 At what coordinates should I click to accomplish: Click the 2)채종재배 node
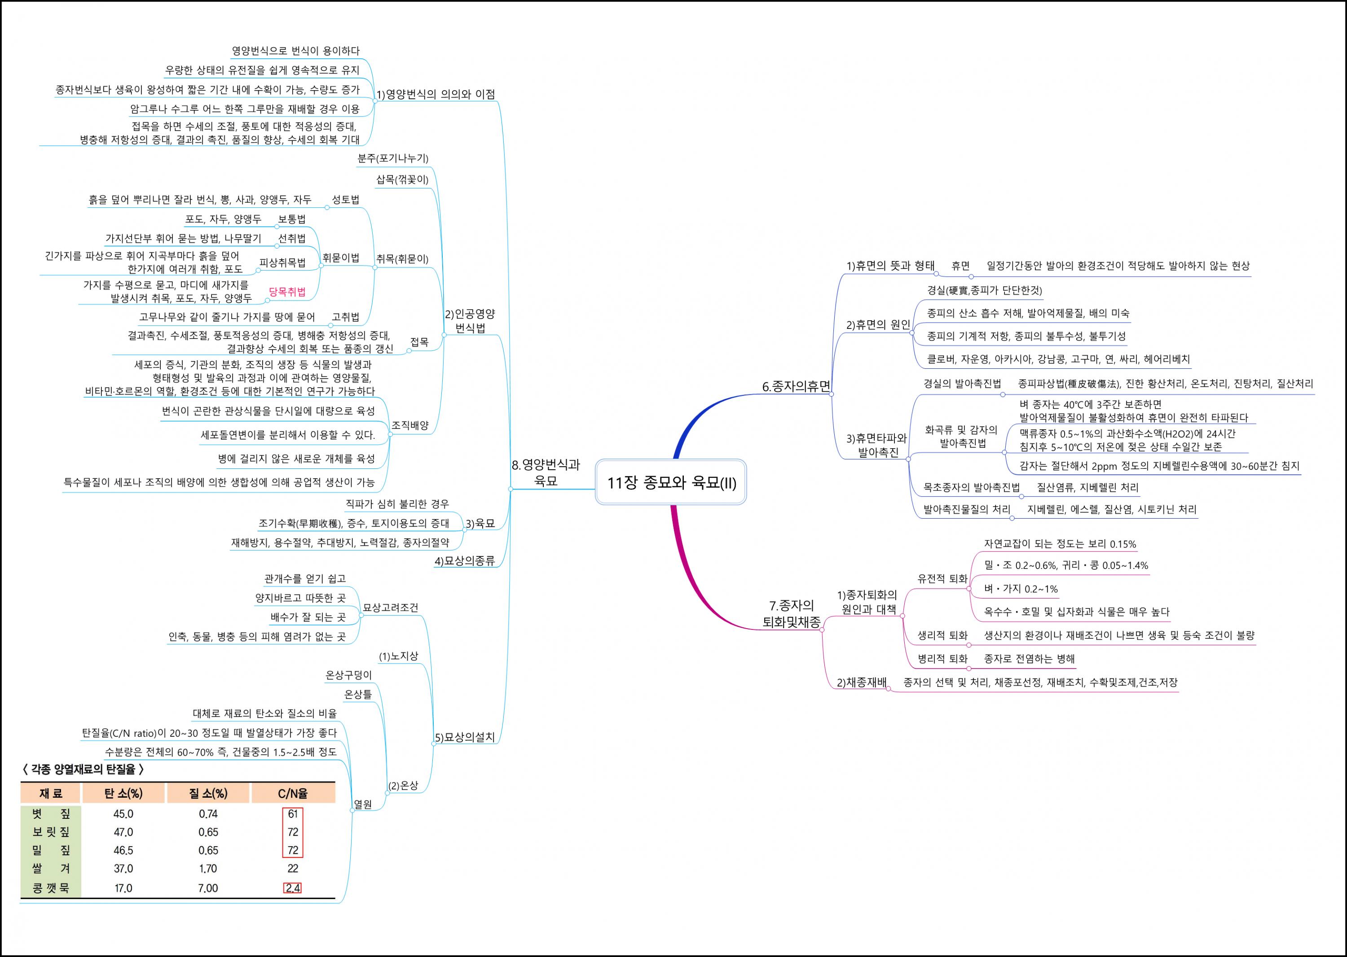(x=862, y=682)
